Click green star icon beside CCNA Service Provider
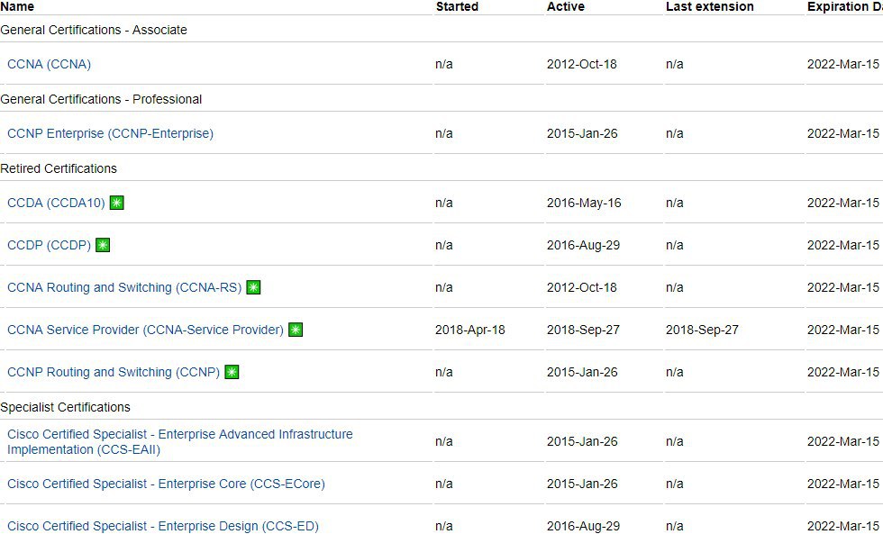Viewport: 883px width, 534px height. click(296, 330)
